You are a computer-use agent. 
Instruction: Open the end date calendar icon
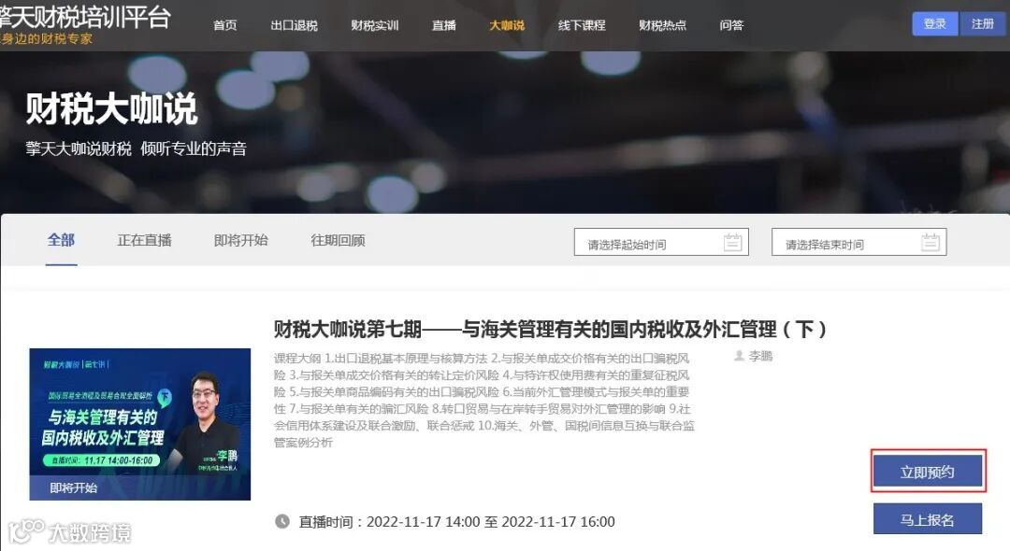click(x=931, y=243)
